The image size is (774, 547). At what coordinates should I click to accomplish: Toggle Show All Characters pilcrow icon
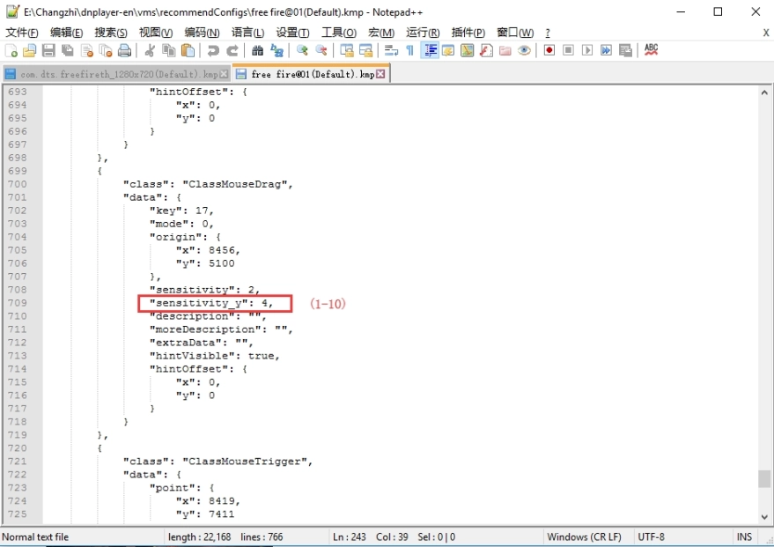coord(409,50)
